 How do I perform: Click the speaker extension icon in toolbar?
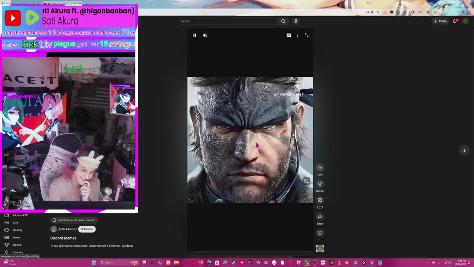click(x=420, y=12)
